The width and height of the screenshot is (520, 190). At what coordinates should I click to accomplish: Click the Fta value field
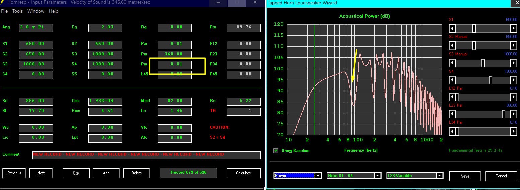(243, 27)
